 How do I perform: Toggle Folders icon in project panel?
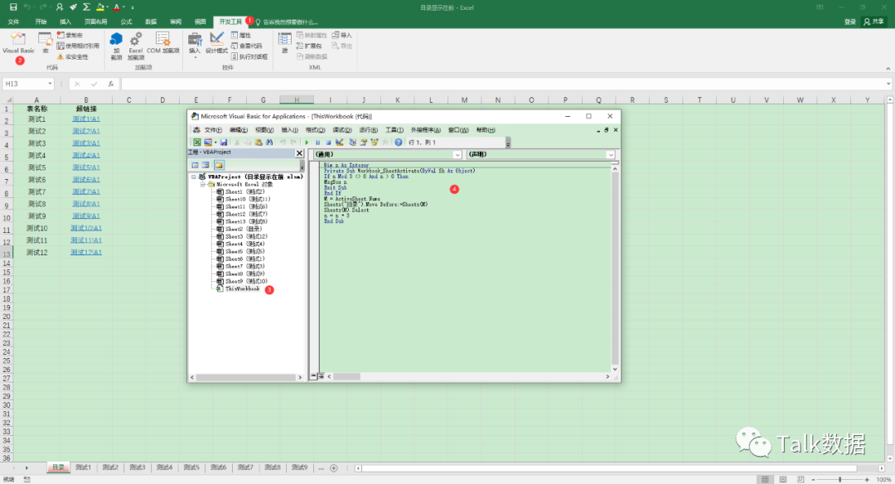pyautogui.click(x=219, y=165)
